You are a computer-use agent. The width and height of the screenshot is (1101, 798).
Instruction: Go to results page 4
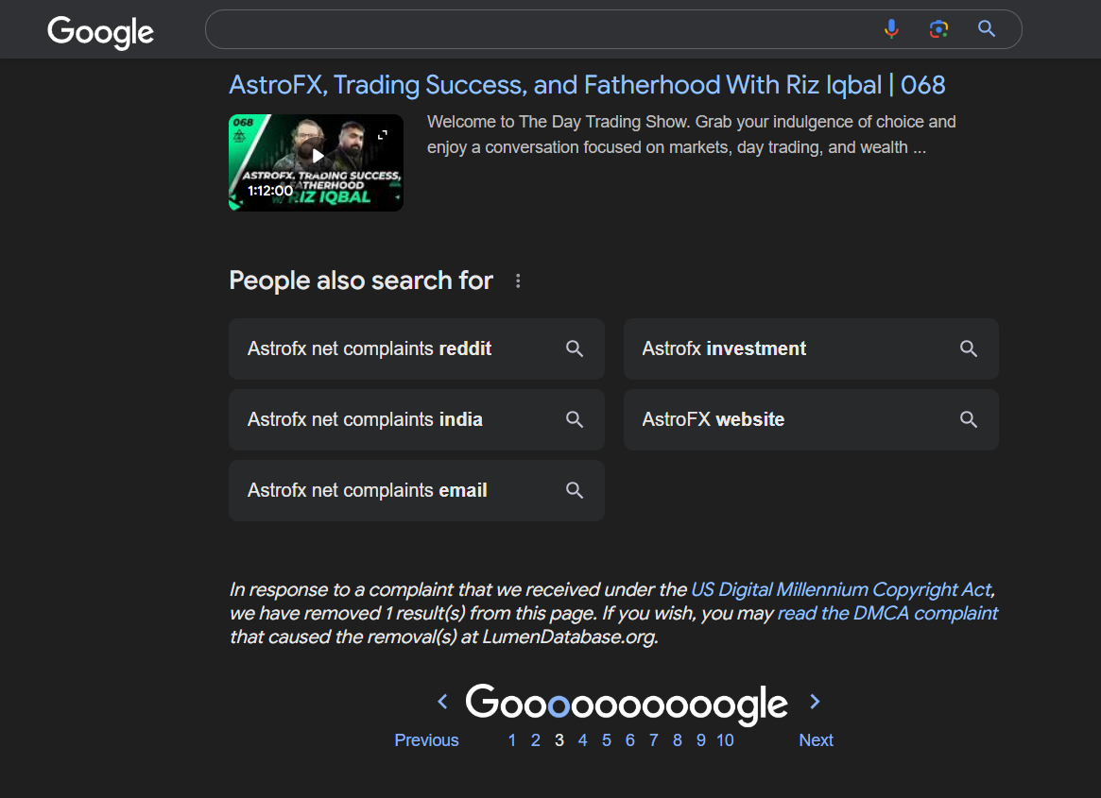pos(583,740)
